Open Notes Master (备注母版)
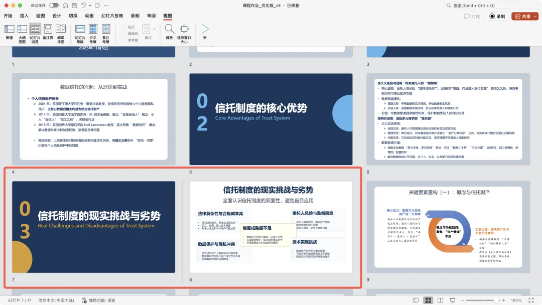 pos(106,34)
